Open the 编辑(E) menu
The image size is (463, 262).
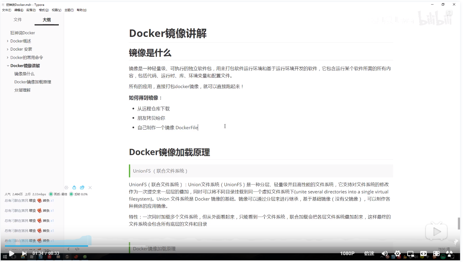coord(19,10)
